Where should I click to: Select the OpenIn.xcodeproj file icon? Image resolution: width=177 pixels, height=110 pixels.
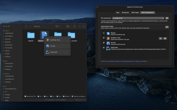click(44, 35)
